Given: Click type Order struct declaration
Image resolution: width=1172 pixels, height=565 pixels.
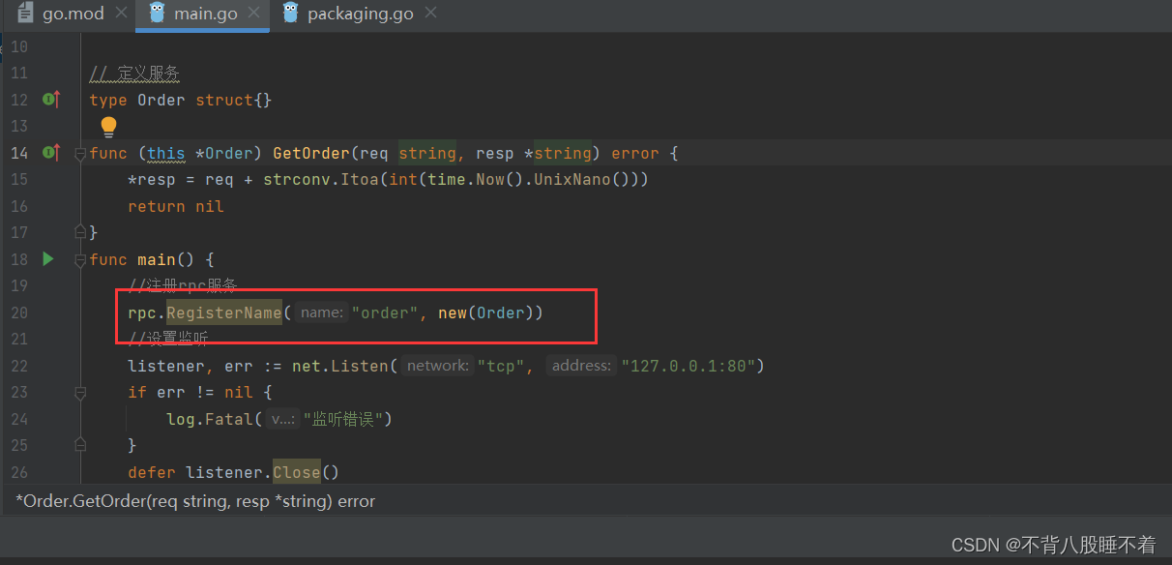Looking at the screenshot, I should point(181,100).
